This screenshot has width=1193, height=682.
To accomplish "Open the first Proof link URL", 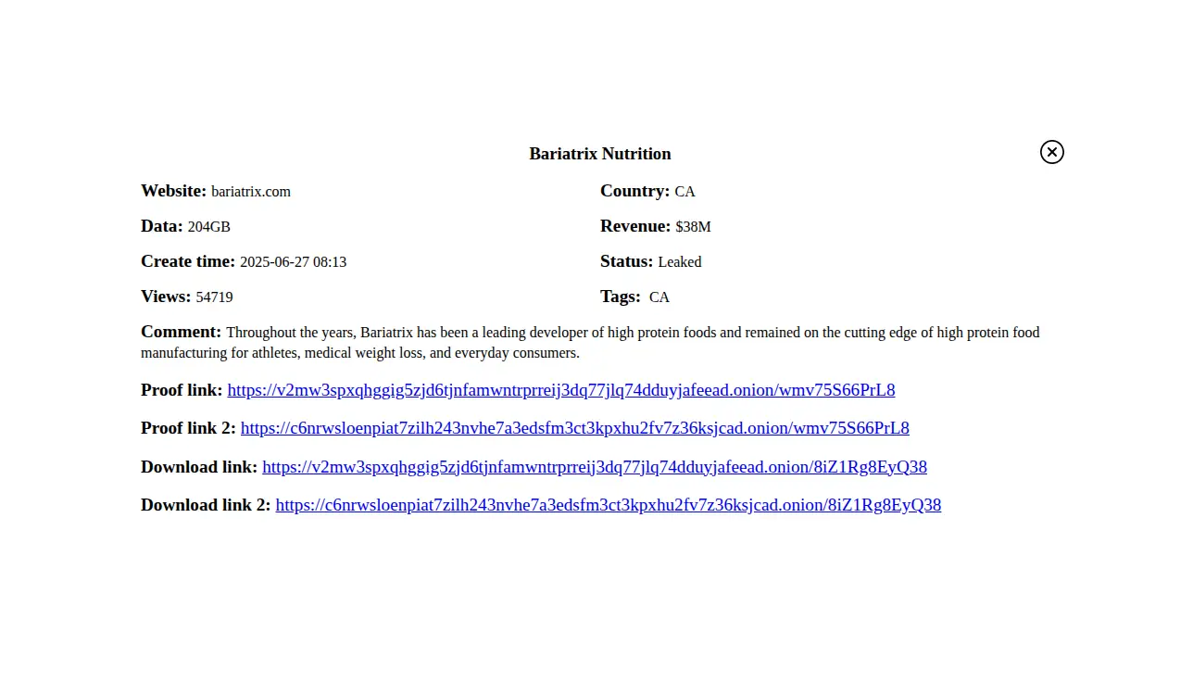I will pyautogui.click(x=560, y=390).
